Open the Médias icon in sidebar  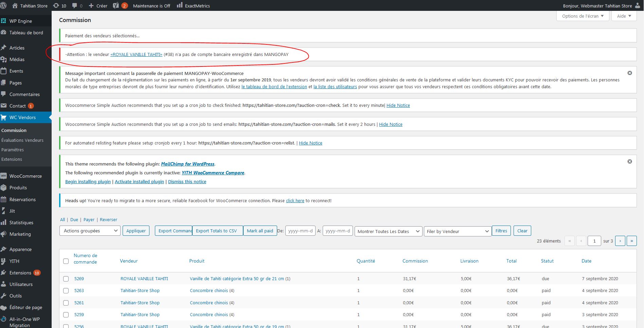3,59
